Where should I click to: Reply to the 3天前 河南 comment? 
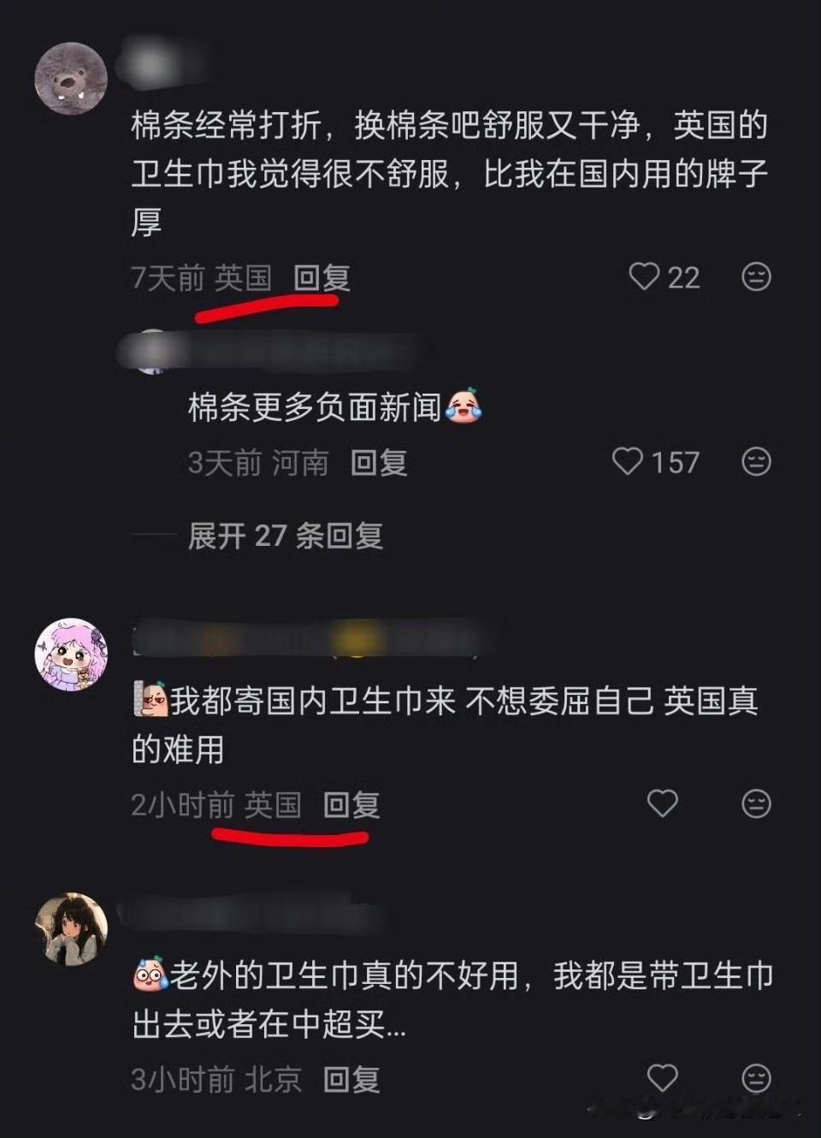click(x=379, y=462)
